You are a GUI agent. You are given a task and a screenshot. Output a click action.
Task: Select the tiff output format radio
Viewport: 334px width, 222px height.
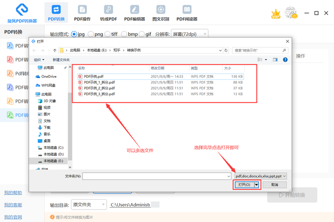tap(108, 34)
